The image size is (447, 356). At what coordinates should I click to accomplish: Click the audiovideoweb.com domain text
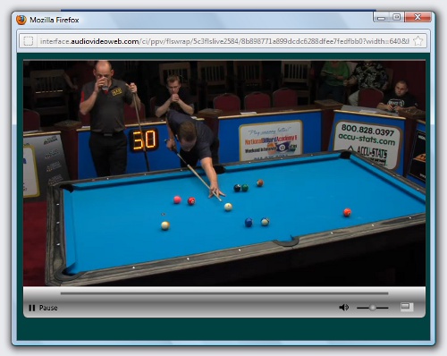pos(105,41)
